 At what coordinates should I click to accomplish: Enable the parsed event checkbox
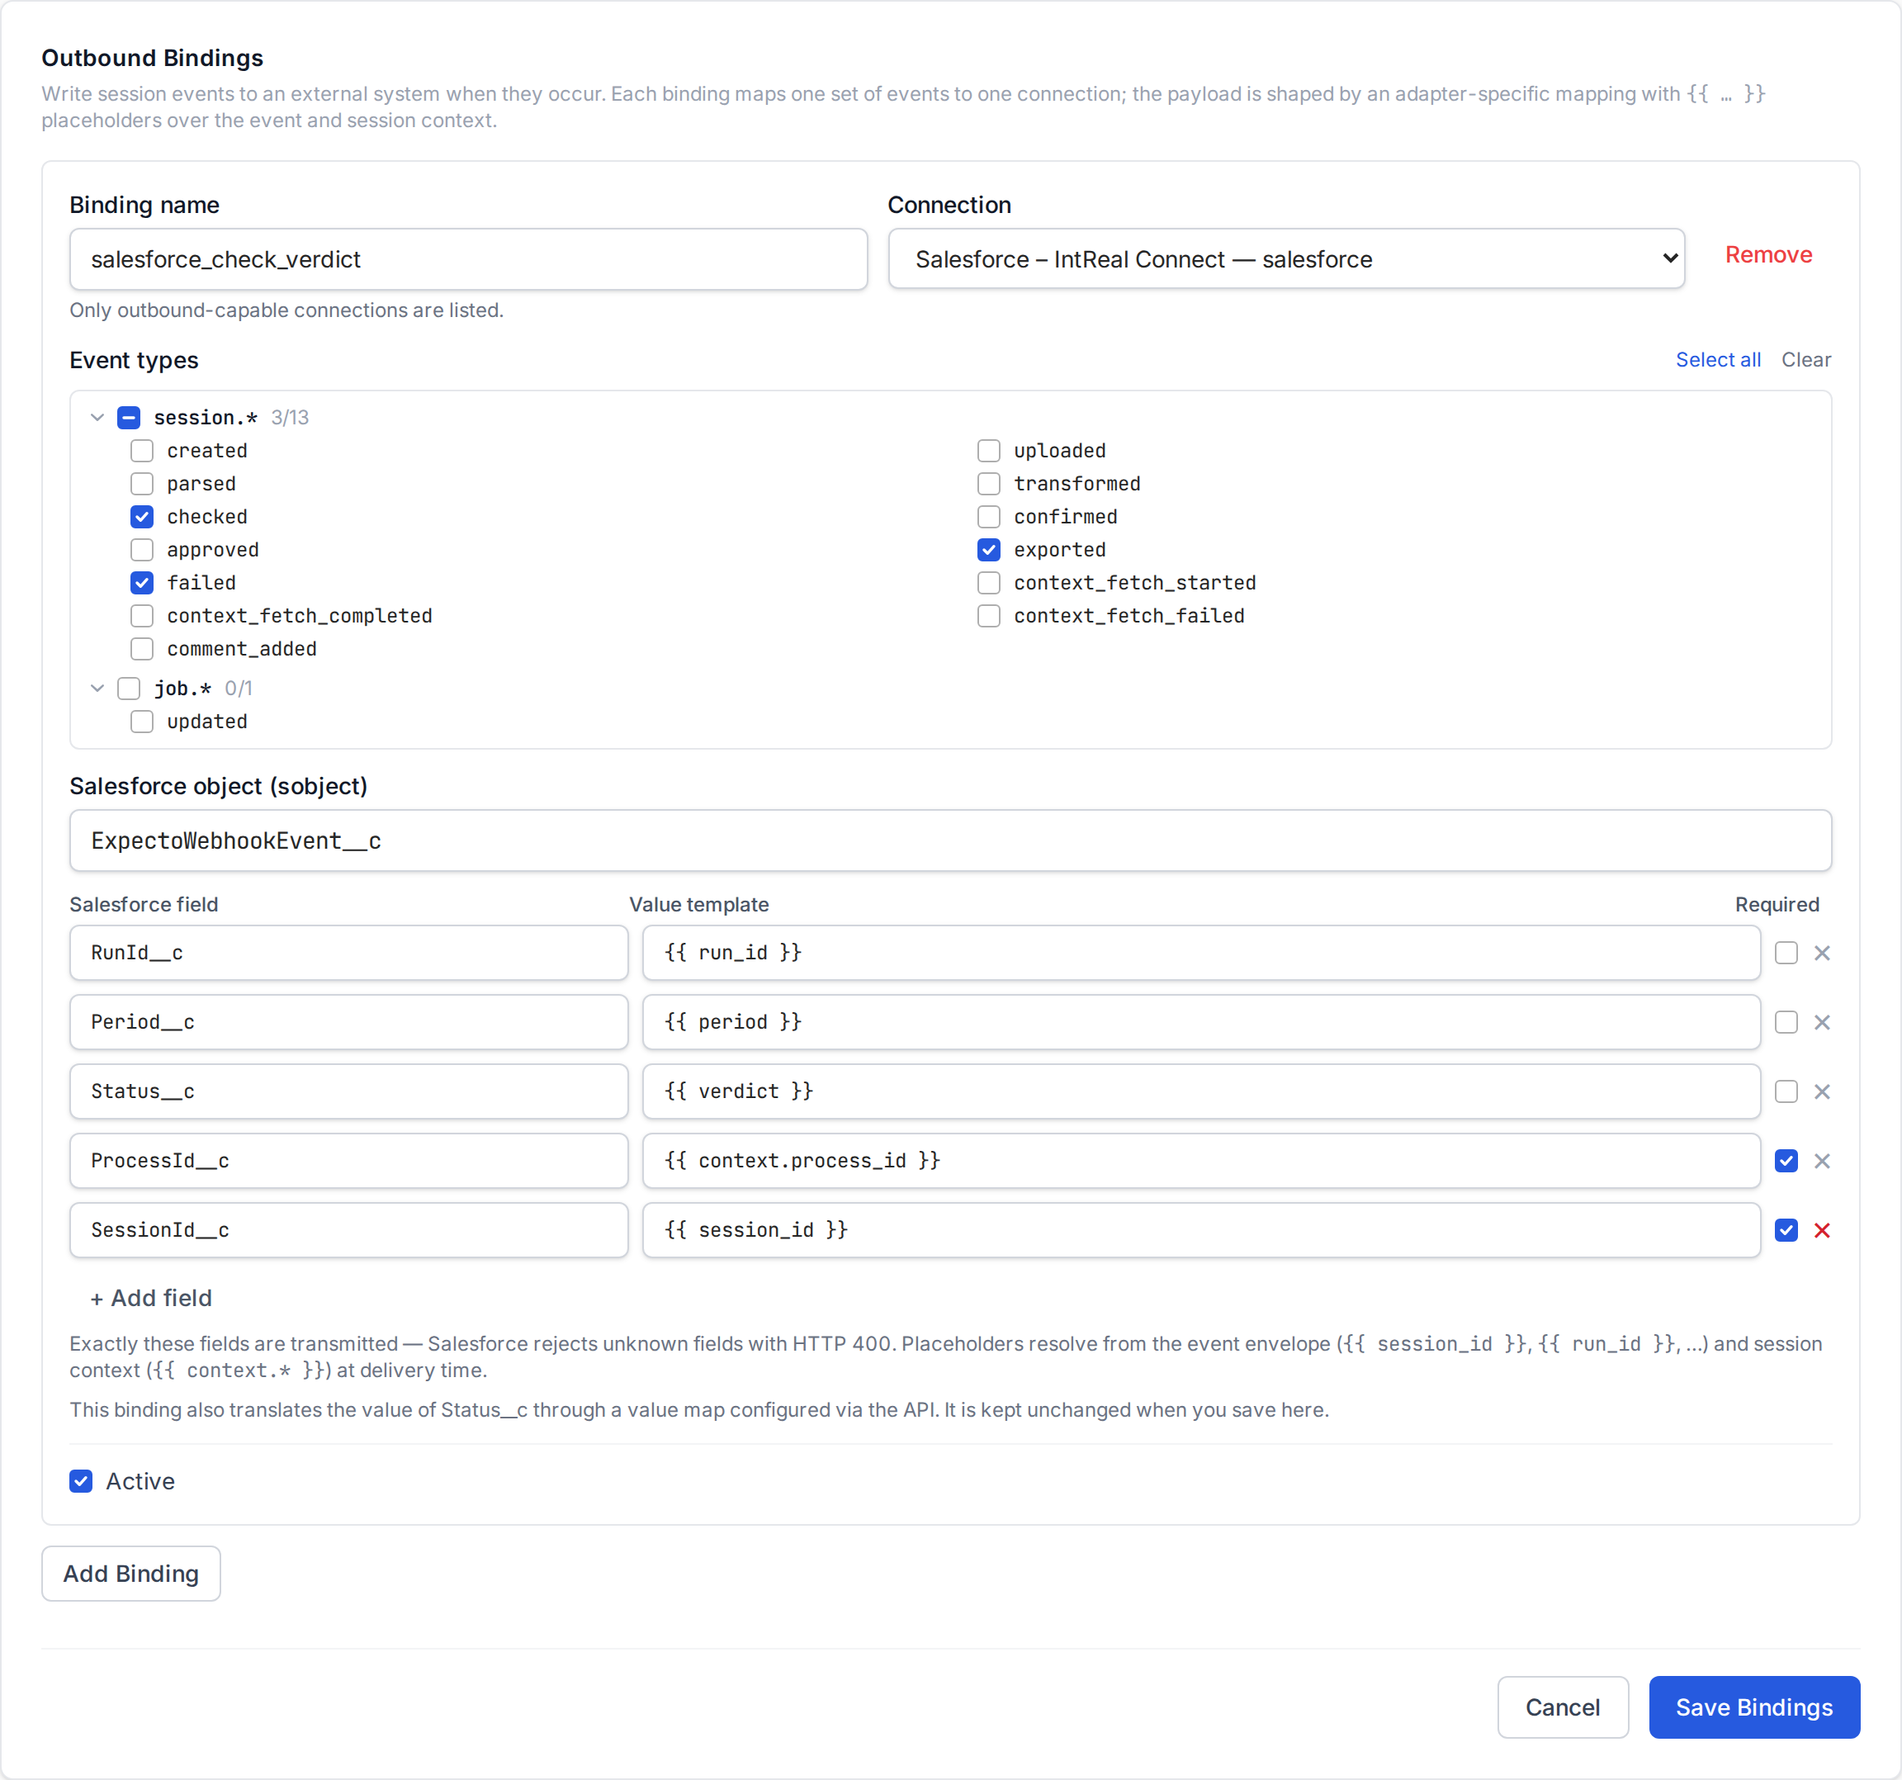(x=142, y=483)
